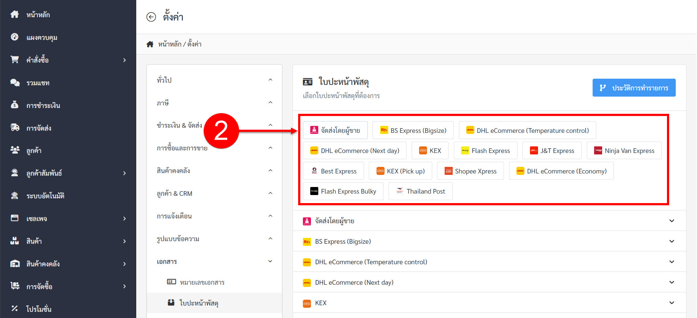The width and height of the screenshot is (697, 318).
Task: Click the โปรโมชั่น percent icon
Action: click(15, 308)
